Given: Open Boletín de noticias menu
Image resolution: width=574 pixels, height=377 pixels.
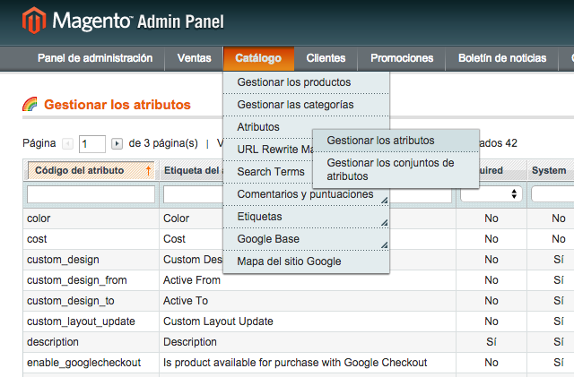Looking at the screenshot, I should pos(502,58).
